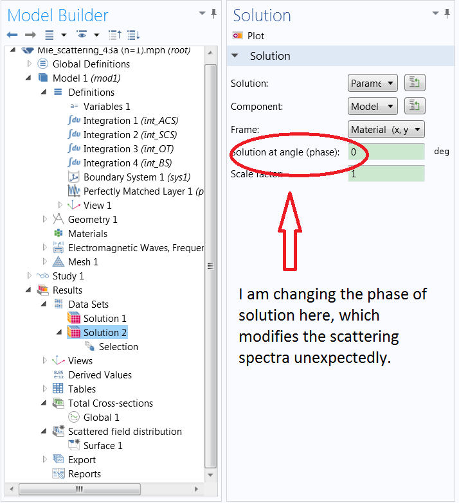Screen dimensions: 459x503
Task: Click the Expand All tree icon
Action: (133, 35)
